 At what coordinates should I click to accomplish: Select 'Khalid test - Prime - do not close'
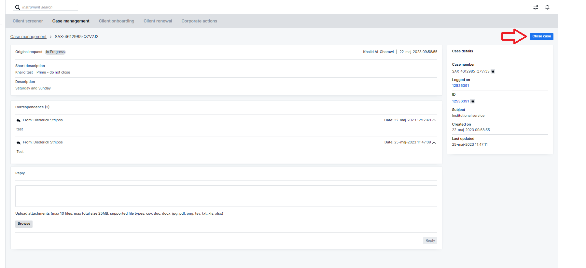pos(43,73)
